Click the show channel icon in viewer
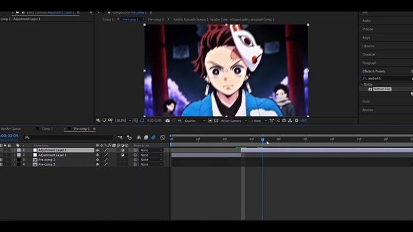This screenshot has height=232, width=413. point(179,121)
